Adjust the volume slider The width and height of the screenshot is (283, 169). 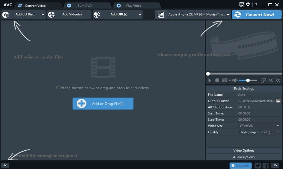click(248, 81)
